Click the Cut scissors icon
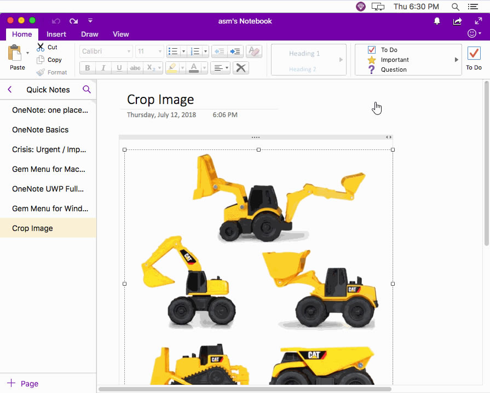The width and height of the screenshot is (490, 393). point(41,48)
